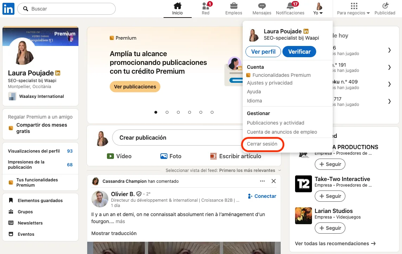Image resolution: width=402 pixels, height=254 pixels.
Task: Open the n.º 191 game chevron
Action: point(389,67)
